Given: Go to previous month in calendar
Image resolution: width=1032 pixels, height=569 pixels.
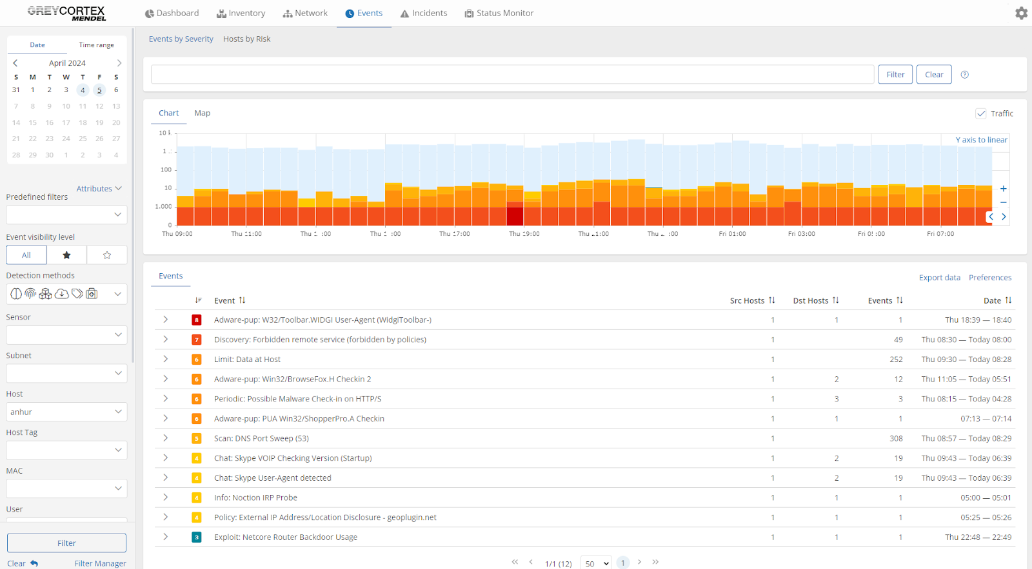Looking at the screenshot, I should [x=15, y=63].
